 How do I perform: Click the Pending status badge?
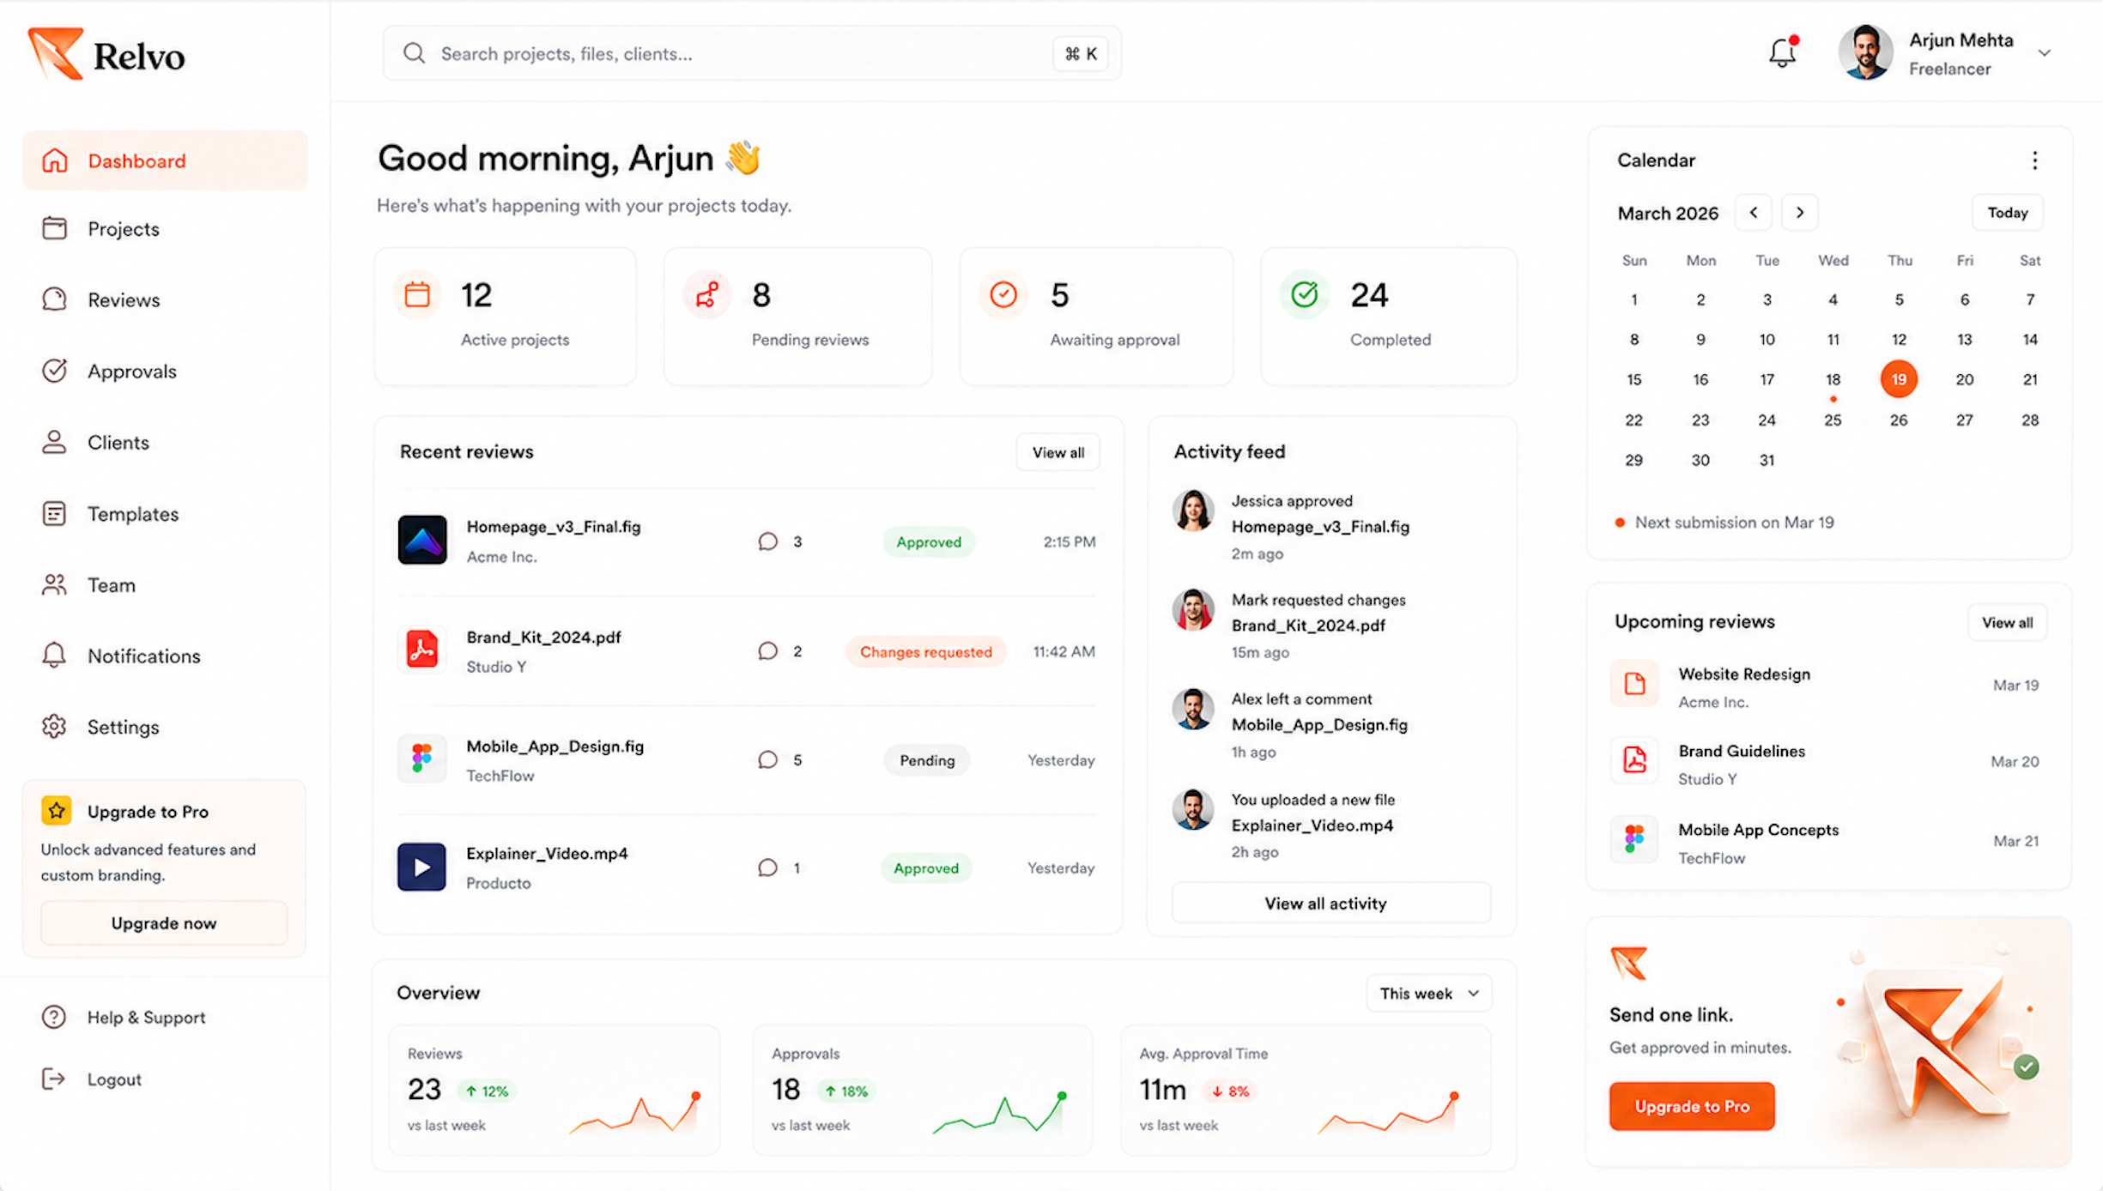pyautogui.click(x=927, y=760)
